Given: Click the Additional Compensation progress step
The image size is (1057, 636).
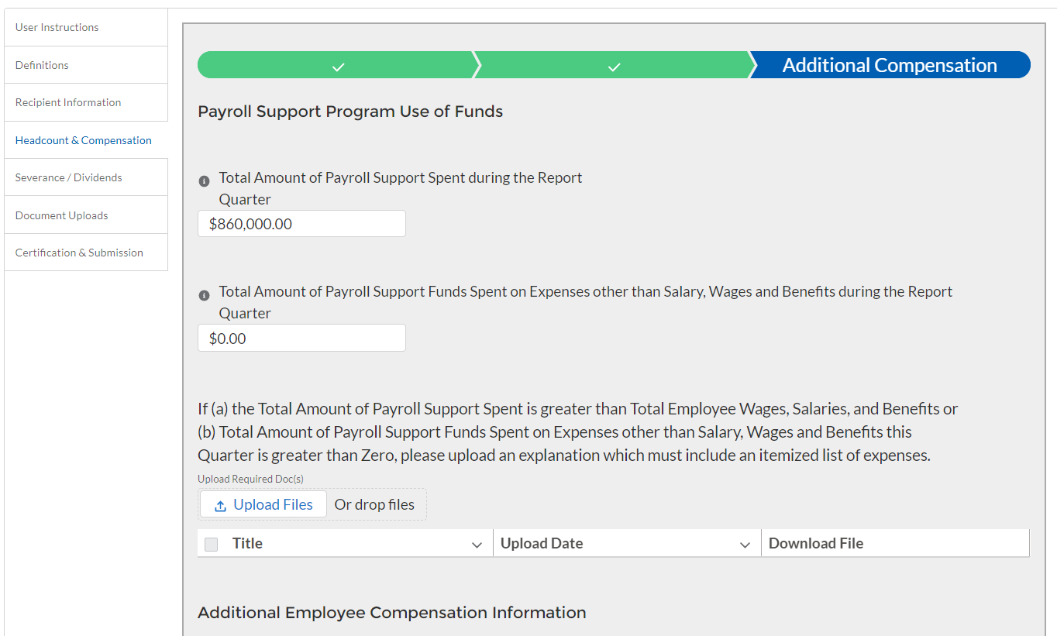Looking at the screenshot, I should [890, 66].
